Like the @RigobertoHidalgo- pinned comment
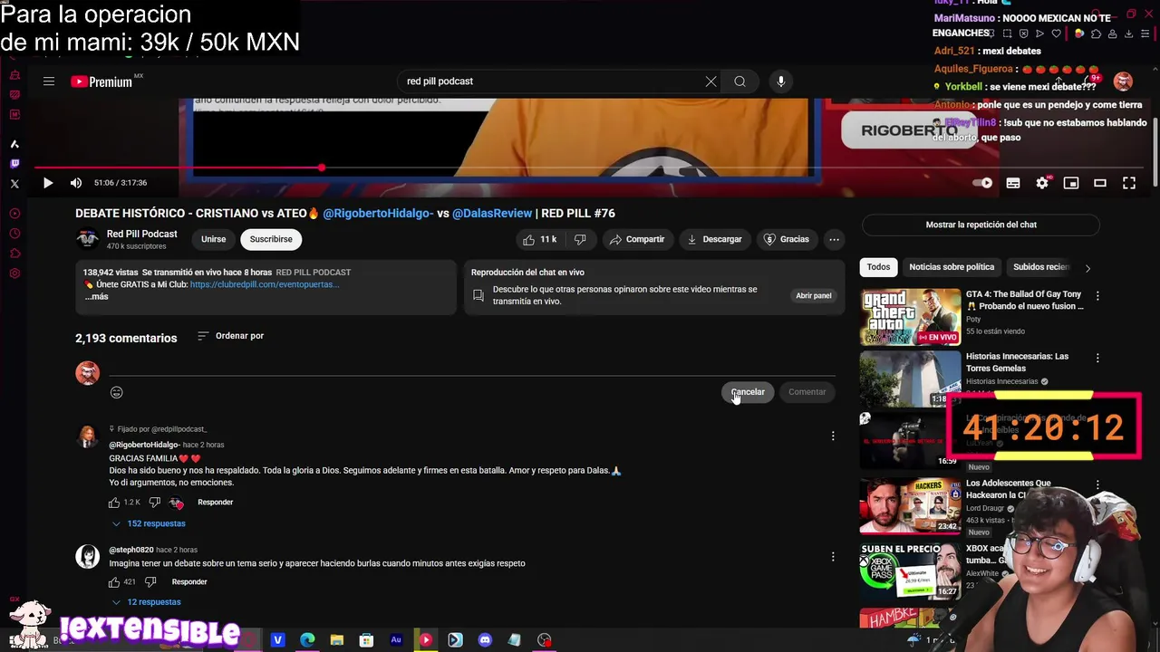1160x652 pixels. point(114,503)
